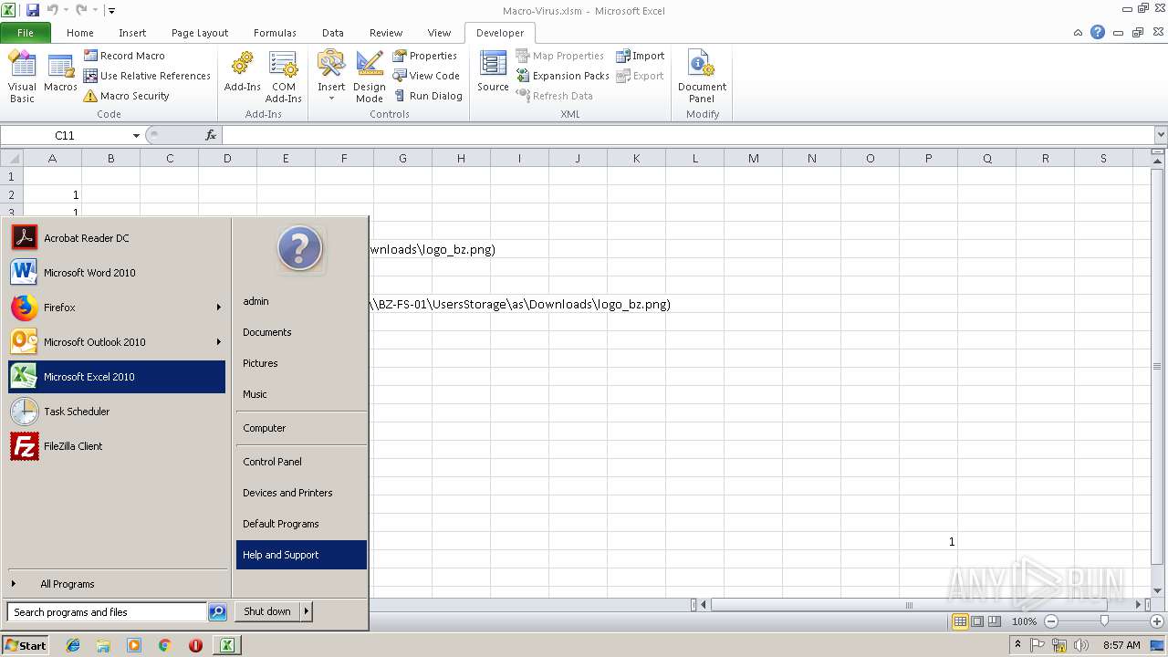Click the horizontal scrollbar thumb
The width and height of the screenshot is (1168, 657).
[909, 604]
